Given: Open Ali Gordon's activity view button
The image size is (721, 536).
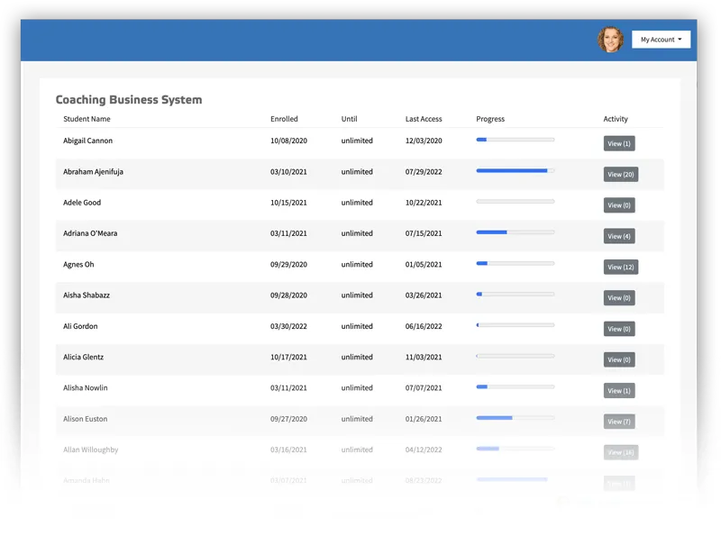Looking at the screenshot, I should (619, 329).
